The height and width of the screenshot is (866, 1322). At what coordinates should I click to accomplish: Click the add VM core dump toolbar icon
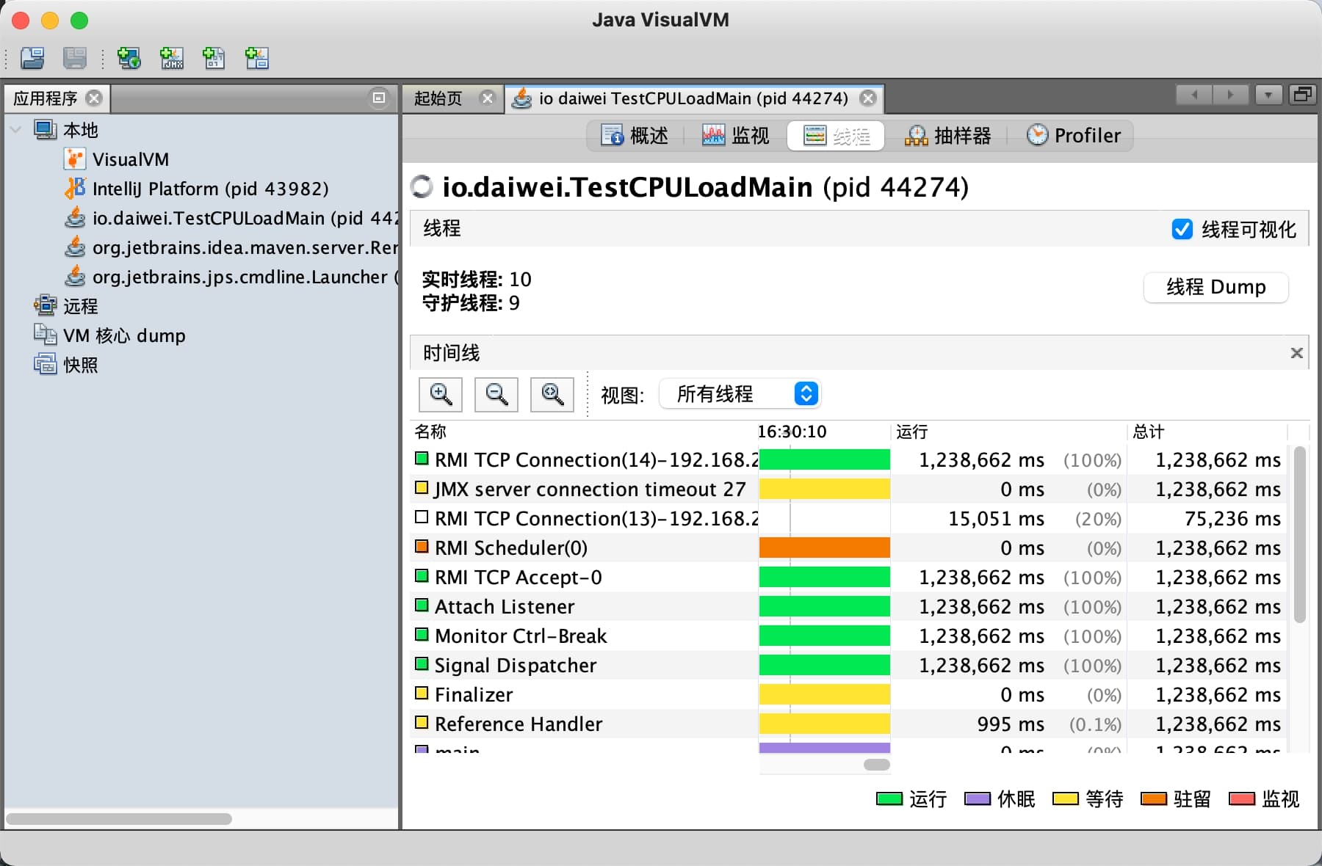click(214, 58)
